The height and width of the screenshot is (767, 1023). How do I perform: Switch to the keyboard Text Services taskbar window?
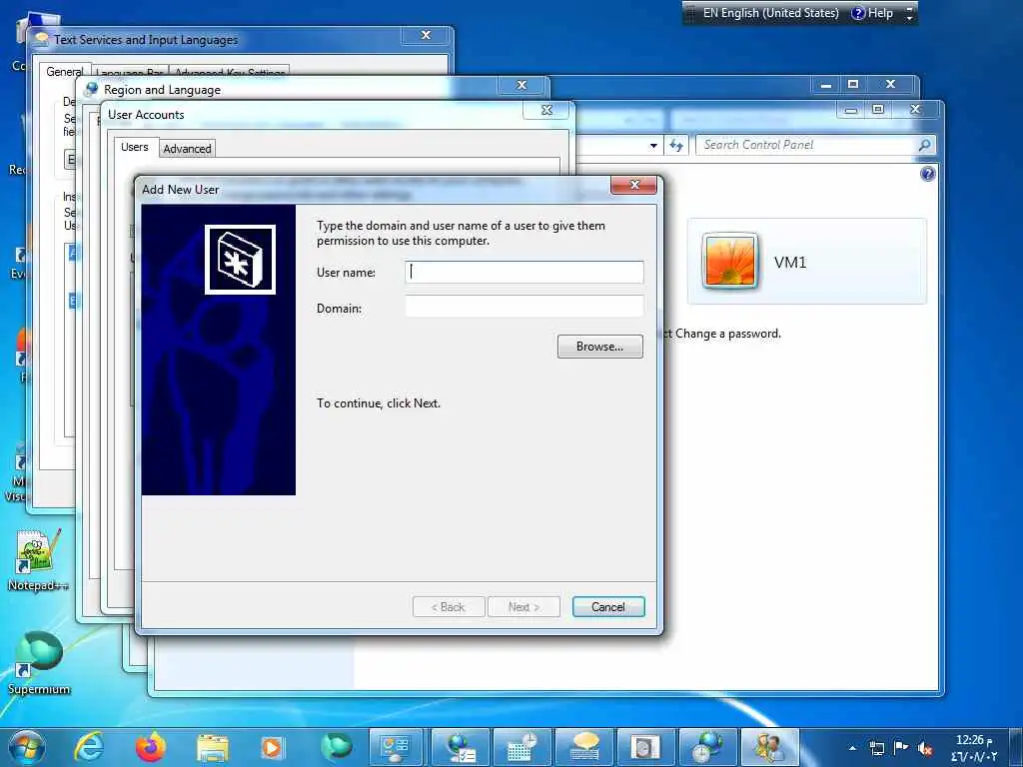pos(583,747)
